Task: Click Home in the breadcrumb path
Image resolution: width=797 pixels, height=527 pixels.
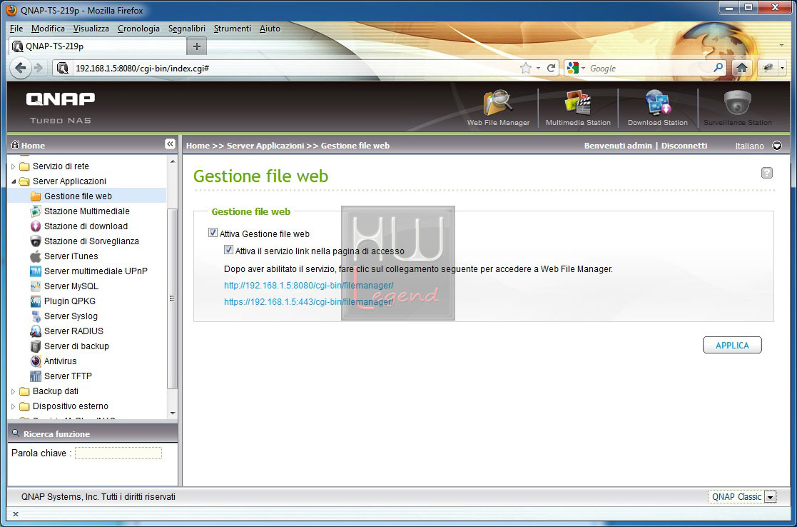Action: tap(198, 146)
